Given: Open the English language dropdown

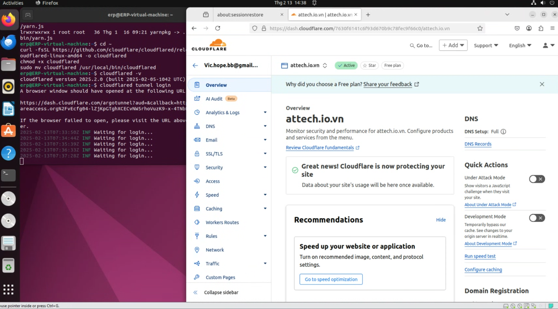Looking at the screenshot, I should point(520,45).
